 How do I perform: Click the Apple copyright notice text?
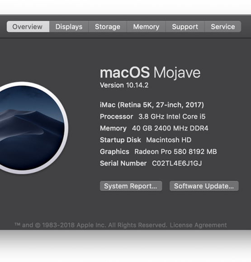91,225
